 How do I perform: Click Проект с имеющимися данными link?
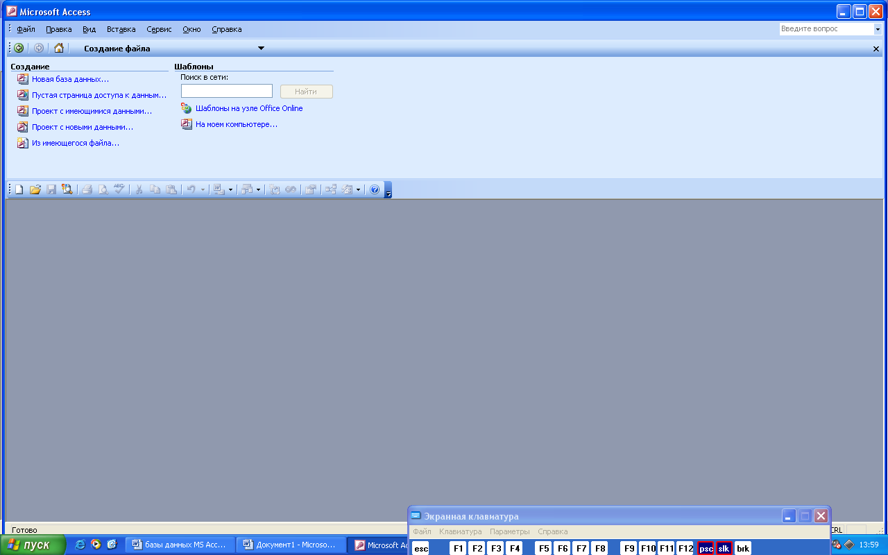[92, 111]
